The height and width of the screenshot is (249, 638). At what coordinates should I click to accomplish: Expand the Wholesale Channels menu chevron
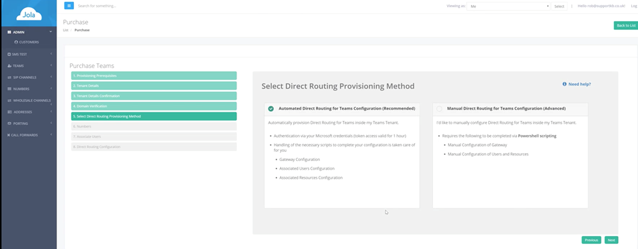click(52, 105)
